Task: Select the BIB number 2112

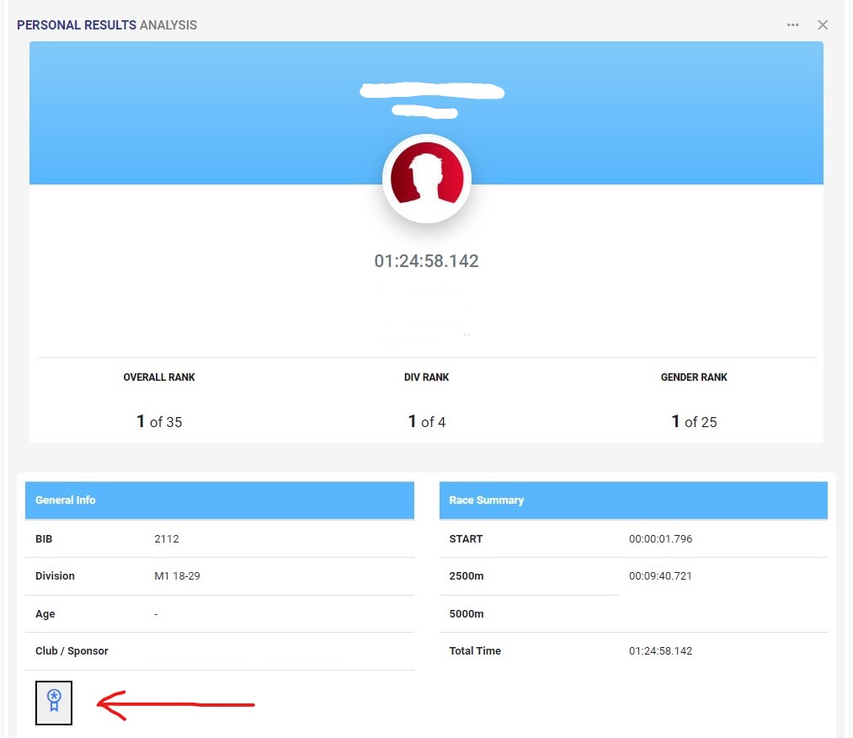Action: click(167, 539)
